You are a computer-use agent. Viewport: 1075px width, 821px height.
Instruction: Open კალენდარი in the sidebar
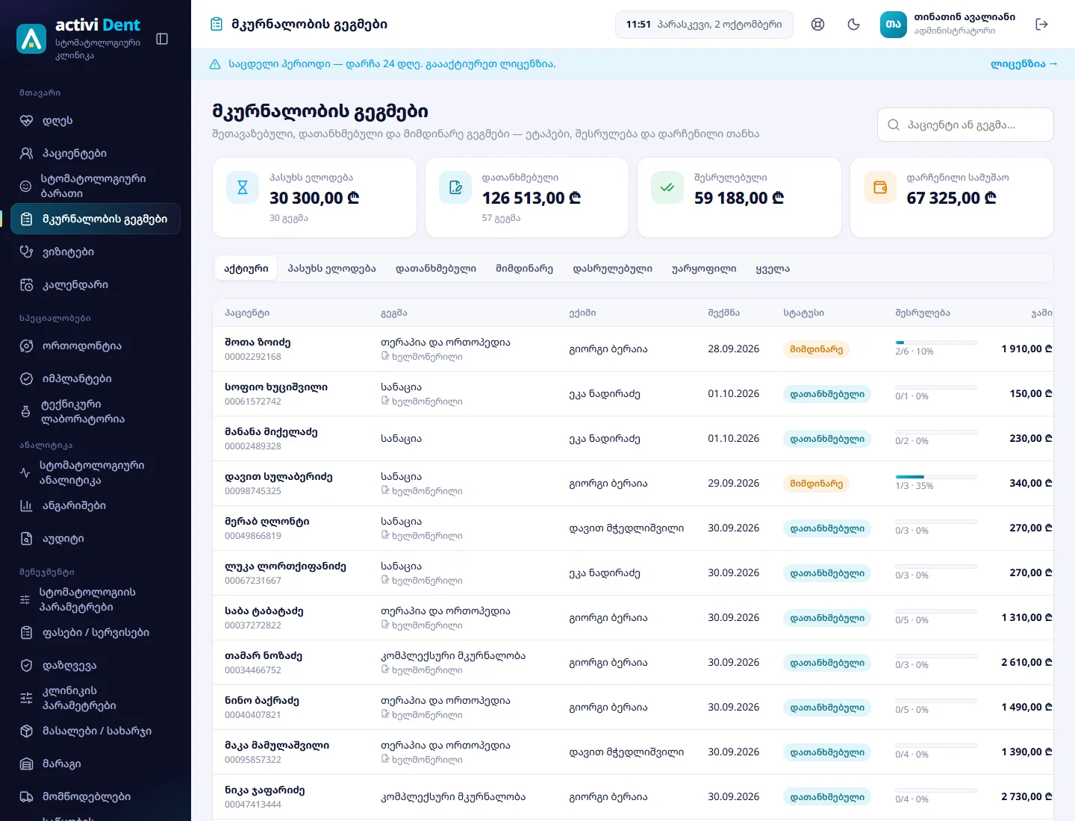pyautogui.click(x=96, y=284)
